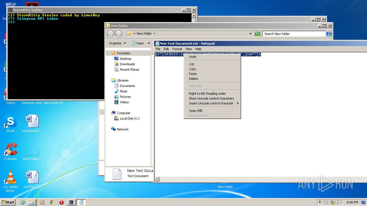This screenshot has height=206, width=367.
Task: Click Explorer Back navigation button
Action: tap(111, 34)
